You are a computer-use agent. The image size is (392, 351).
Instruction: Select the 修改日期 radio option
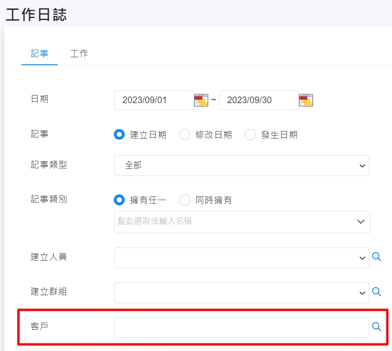tap(185, 135)
